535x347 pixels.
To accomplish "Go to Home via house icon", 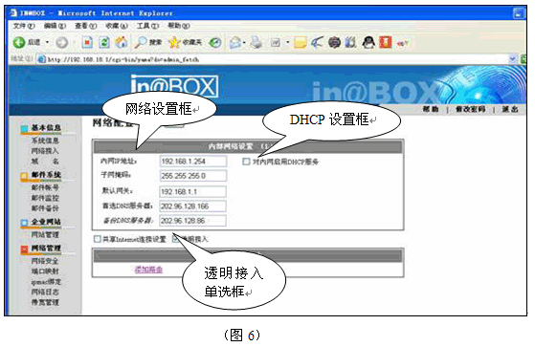I will [121, 43].
